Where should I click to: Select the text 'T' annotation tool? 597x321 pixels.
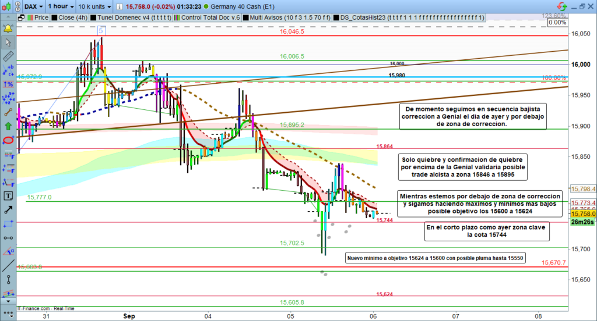pyautogui.click(x=9, y=195)
